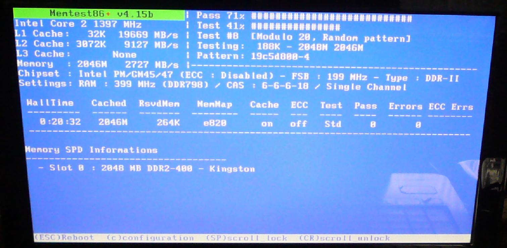507x248 pixels.
Task: Click the (SP)scroll_lock option
Action: click(247, 238)
